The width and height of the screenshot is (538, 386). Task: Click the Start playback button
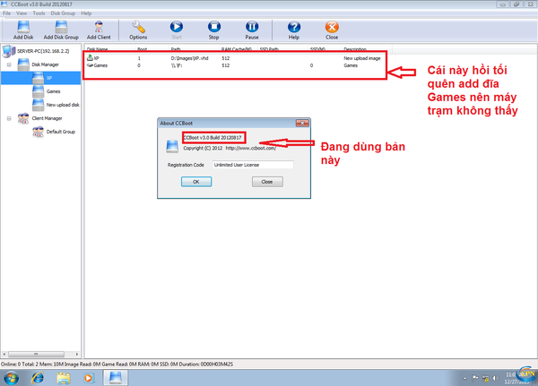click(177, 30)
